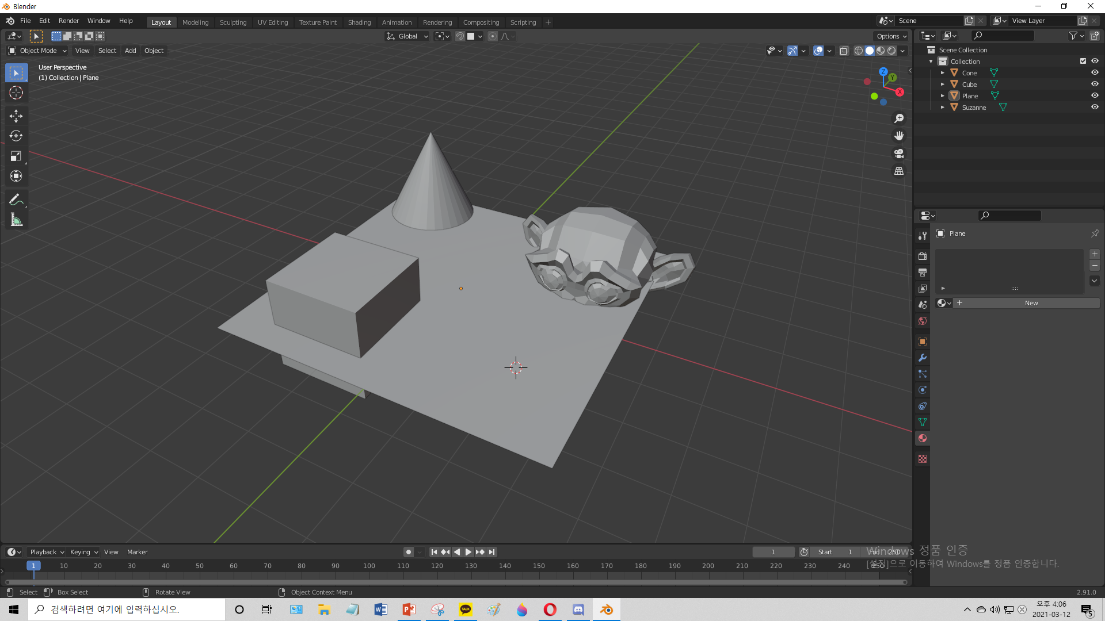Open the Modifier properties wrench tab
Screen dimensions: 1105x621
click(x=923, y=358)
